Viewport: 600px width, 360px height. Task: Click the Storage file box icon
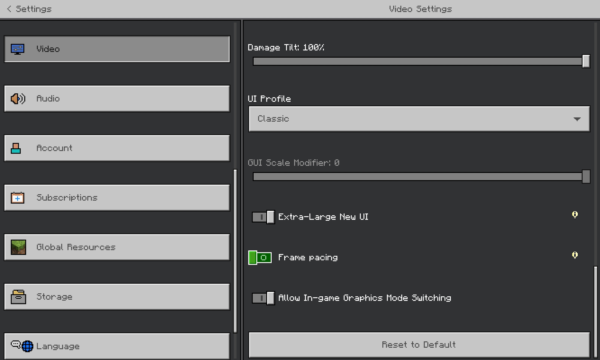point(18,297)
